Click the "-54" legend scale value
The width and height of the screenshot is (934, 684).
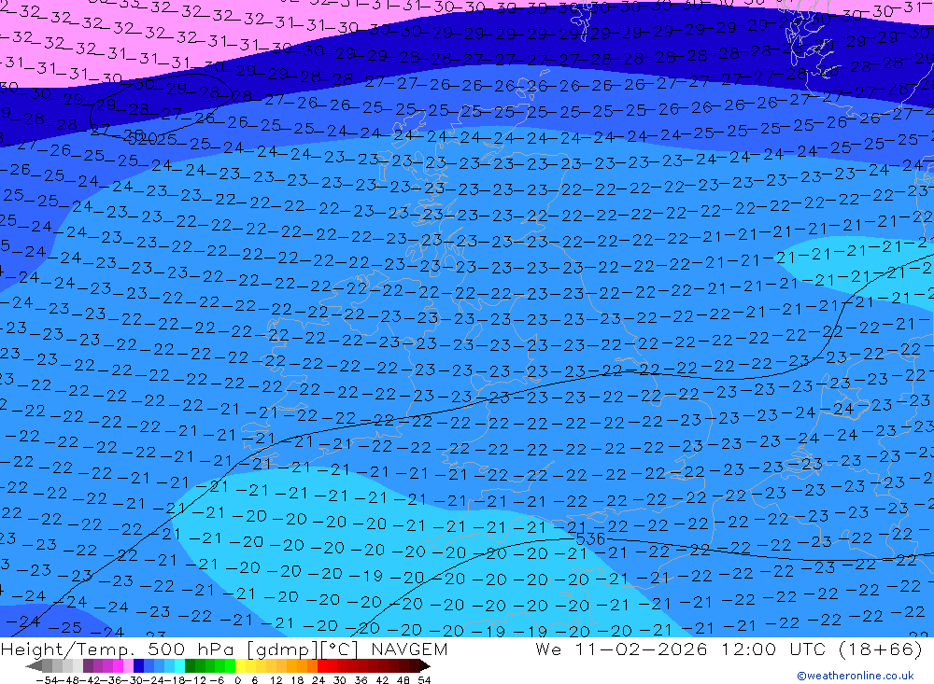click(47, 680)
